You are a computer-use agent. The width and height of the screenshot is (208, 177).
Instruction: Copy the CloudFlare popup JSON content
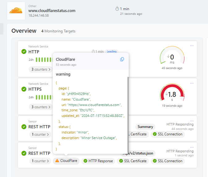pos(122,59)
